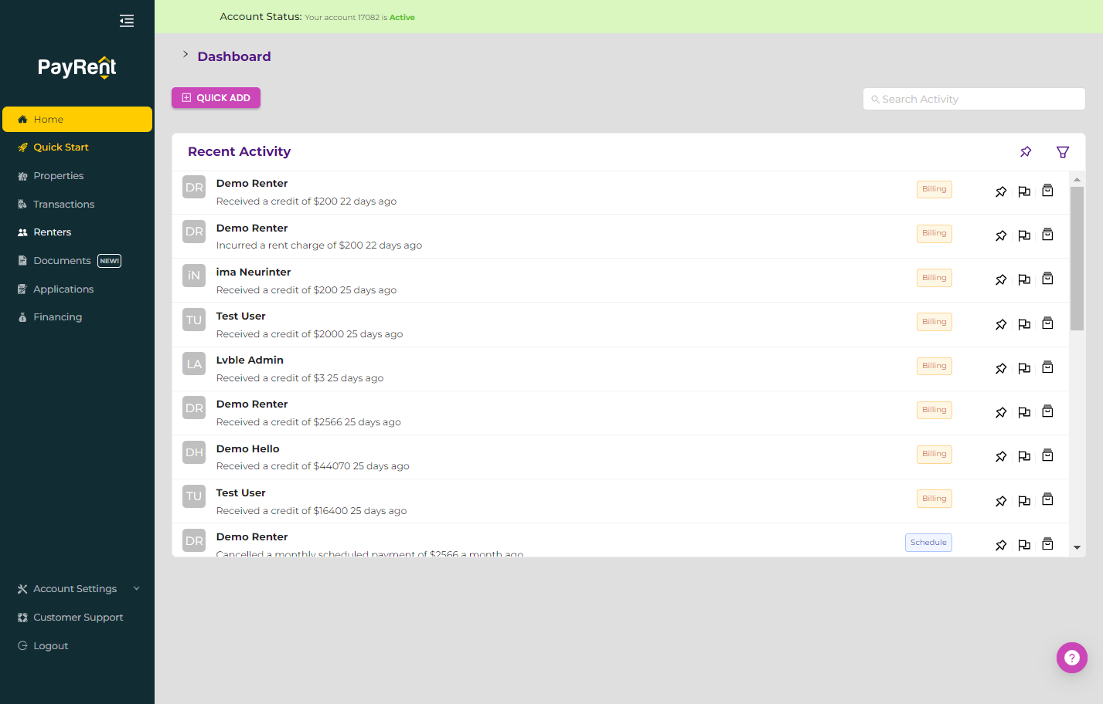The width and height of the screenshot is (1103, 704).
Task: Archive the Test User $2000 credit entry
Action: click(1047, 323)
